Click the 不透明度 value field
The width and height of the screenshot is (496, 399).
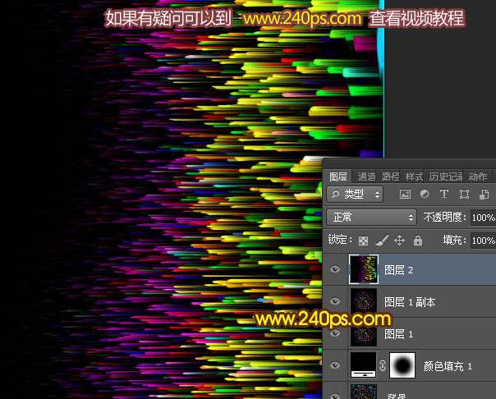tap(483, 218)
